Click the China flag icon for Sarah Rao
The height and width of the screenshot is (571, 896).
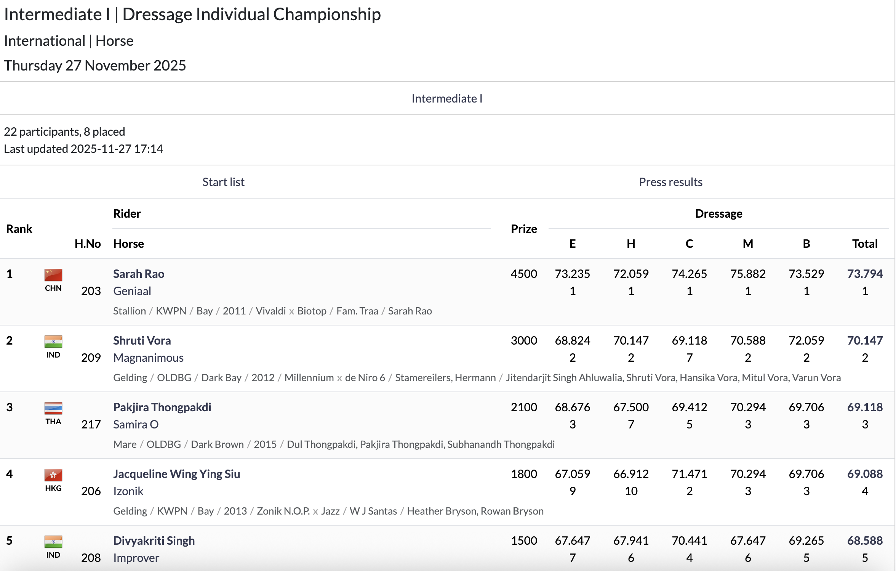(x=53, y=274)
